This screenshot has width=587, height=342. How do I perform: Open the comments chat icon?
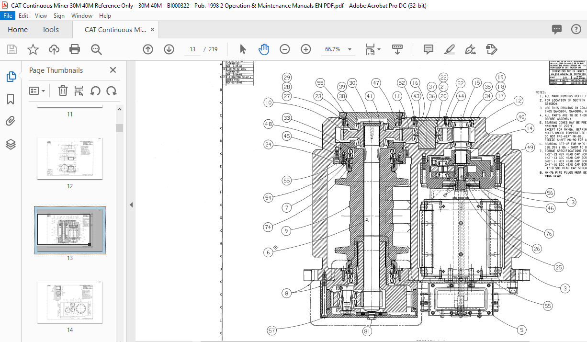click(557, 30)
